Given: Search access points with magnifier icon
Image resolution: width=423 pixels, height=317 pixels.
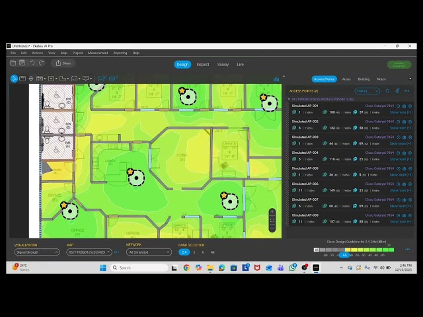Looking at the screenshot, I should [387, 91].
